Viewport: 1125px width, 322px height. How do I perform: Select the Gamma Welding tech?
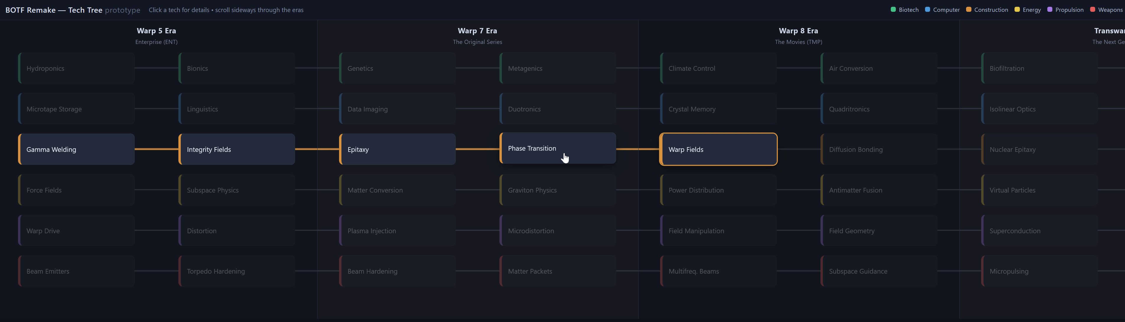[x=76, y=149]
